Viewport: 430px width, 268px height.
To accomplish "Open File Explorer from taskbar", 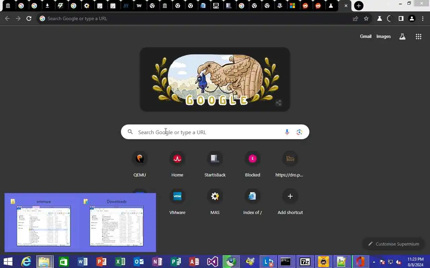I will (44, 262).
